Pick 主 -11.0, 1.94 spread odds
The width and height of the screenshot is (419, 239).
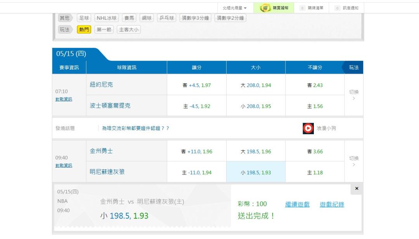pos(197,172)
